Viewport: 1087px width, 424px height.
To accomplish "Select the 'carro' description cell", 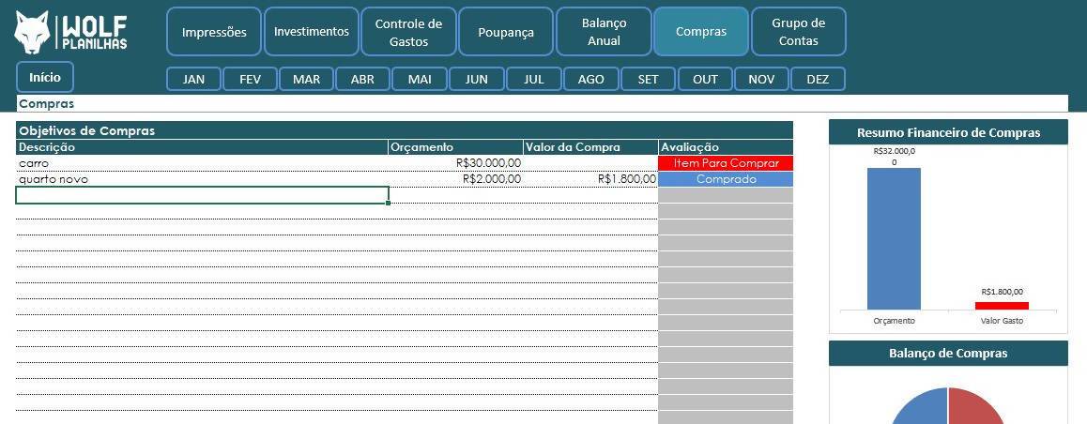I will tap(202, 163).
